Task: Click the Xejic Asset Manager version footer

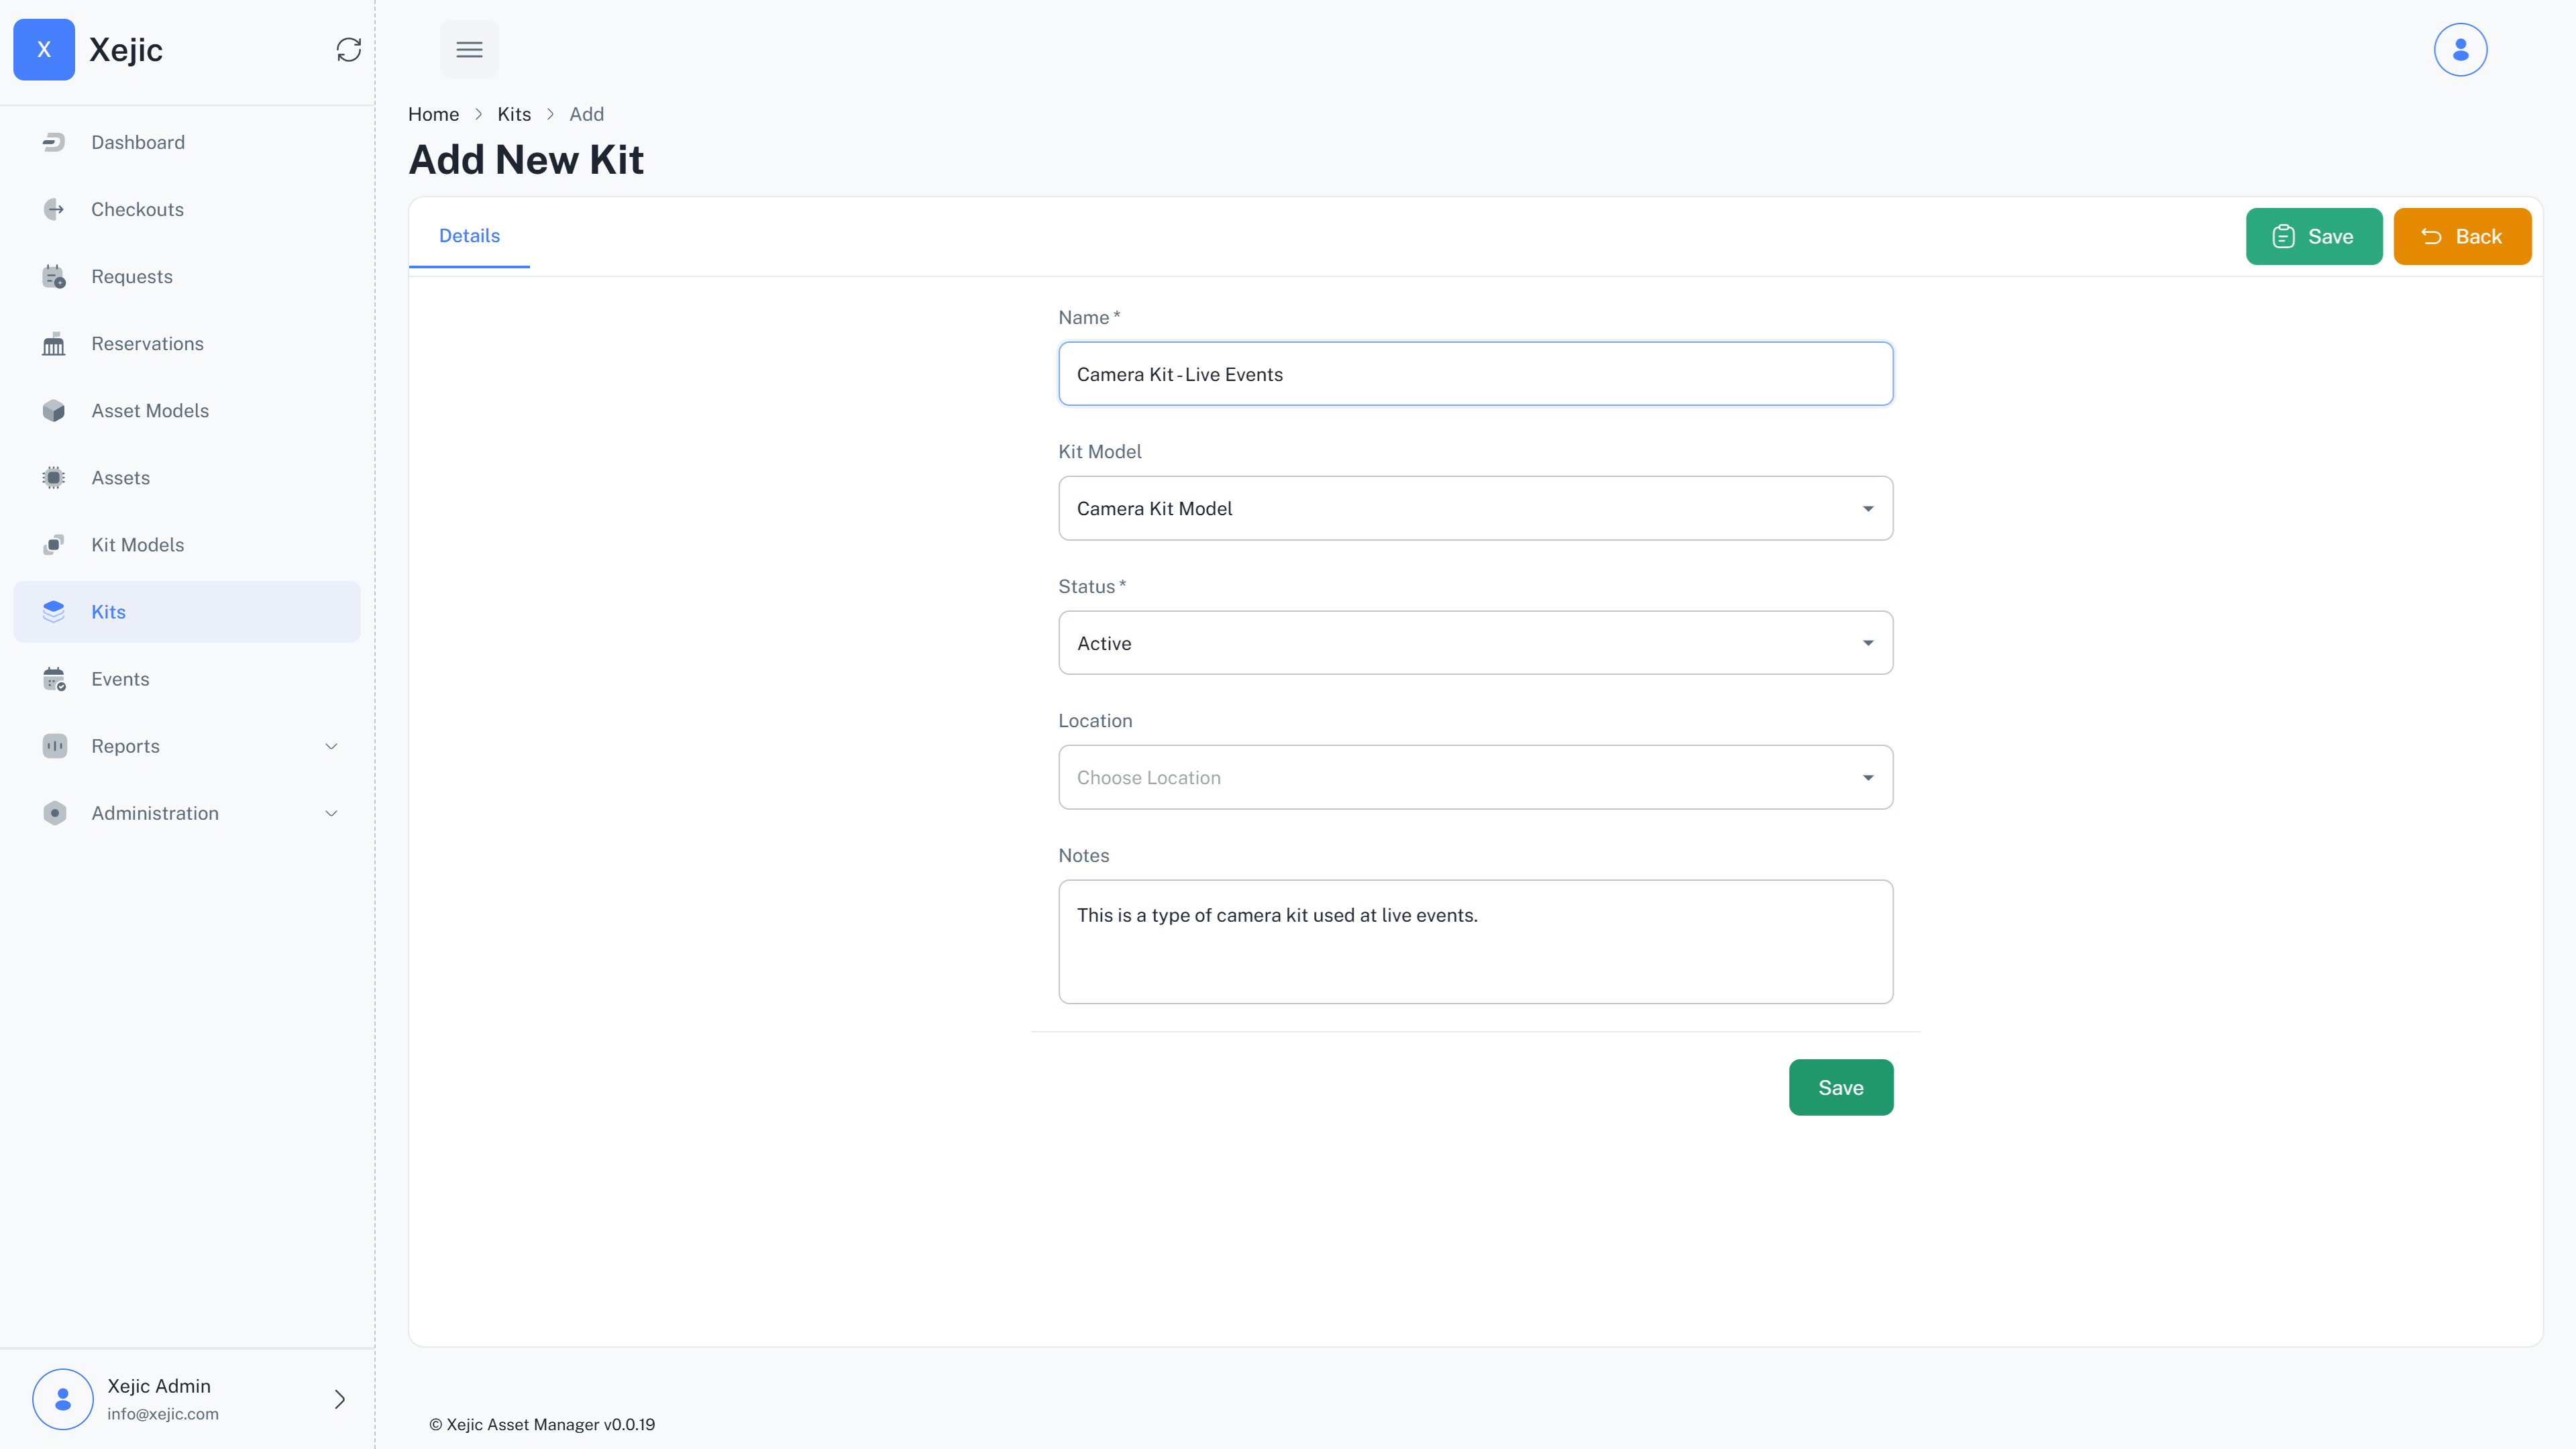Action: tap(542, 1424)
